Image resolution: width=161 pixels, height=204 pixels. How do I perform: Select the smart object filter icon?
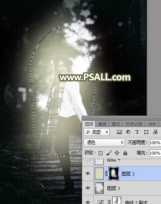point(155,132)
